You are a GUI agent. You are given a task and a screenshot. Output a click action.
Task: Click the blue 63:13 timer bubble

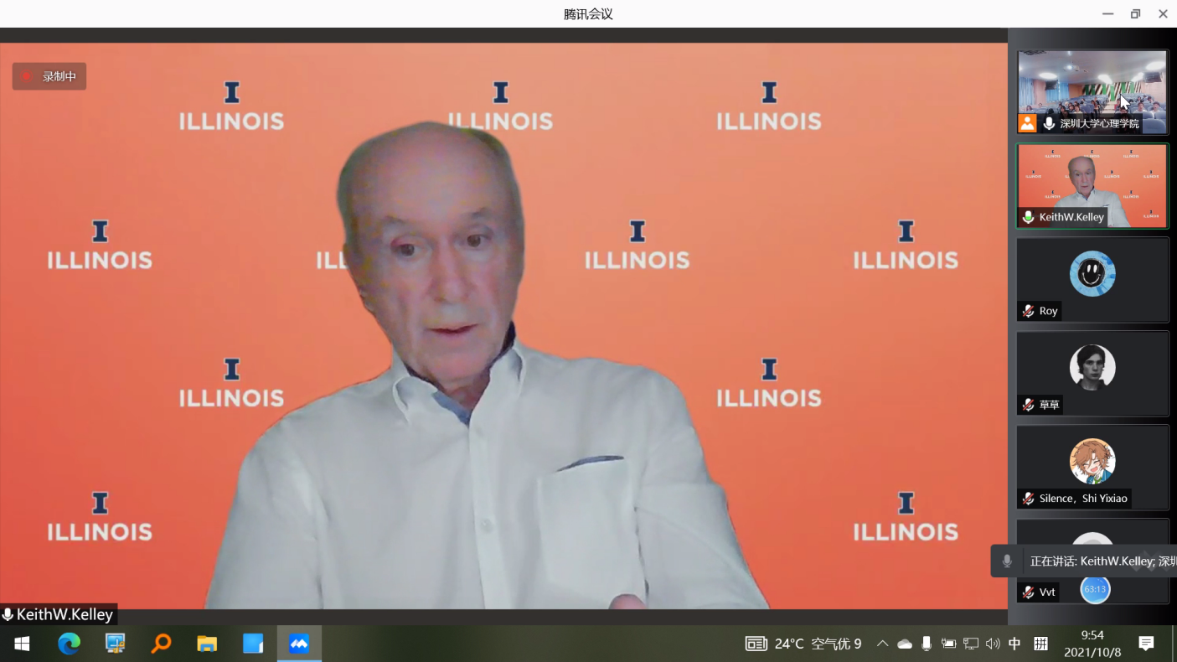[1095, 589]
